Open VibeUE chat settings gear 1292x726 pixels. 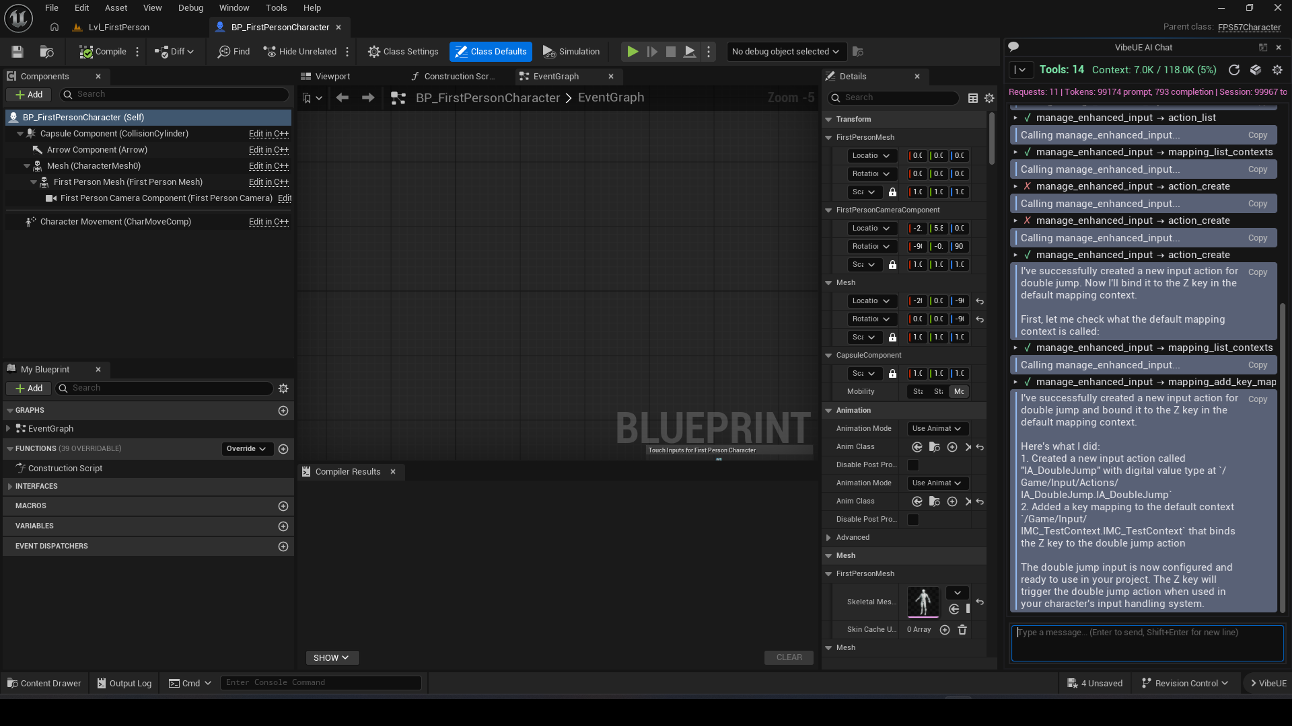tap(1277, 70)
